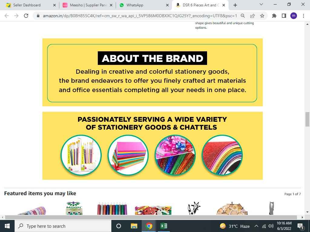310x232 pixels.
Task: Open the Chrome extensions puzzle icon
Action: [274, 16]
